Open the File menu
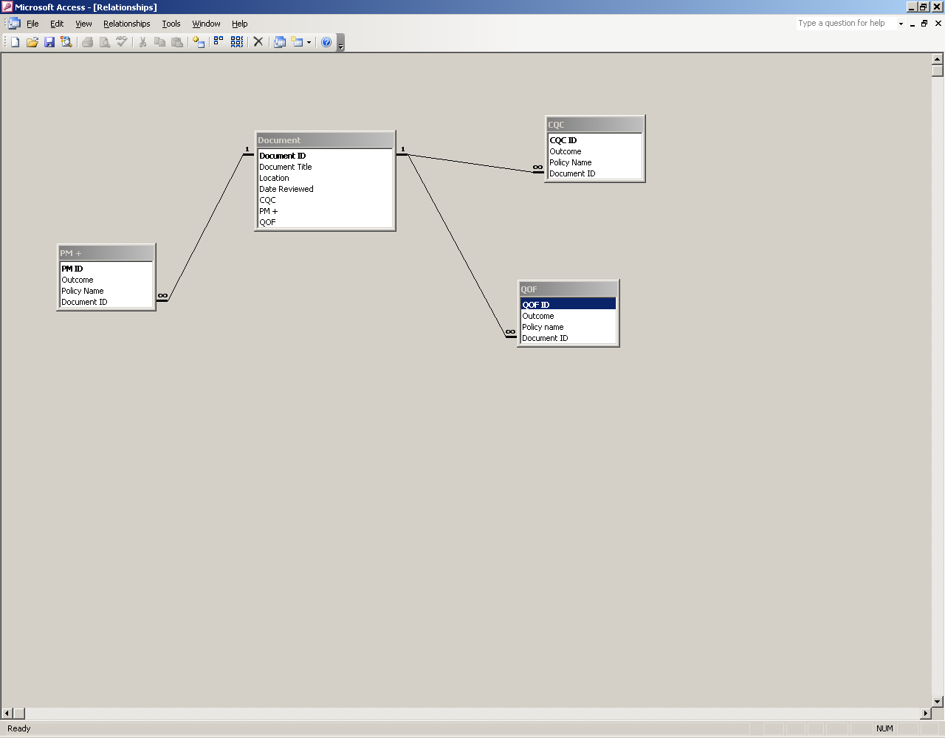The image size is (945, 738). pyautogui.click(x=32, y=24)
